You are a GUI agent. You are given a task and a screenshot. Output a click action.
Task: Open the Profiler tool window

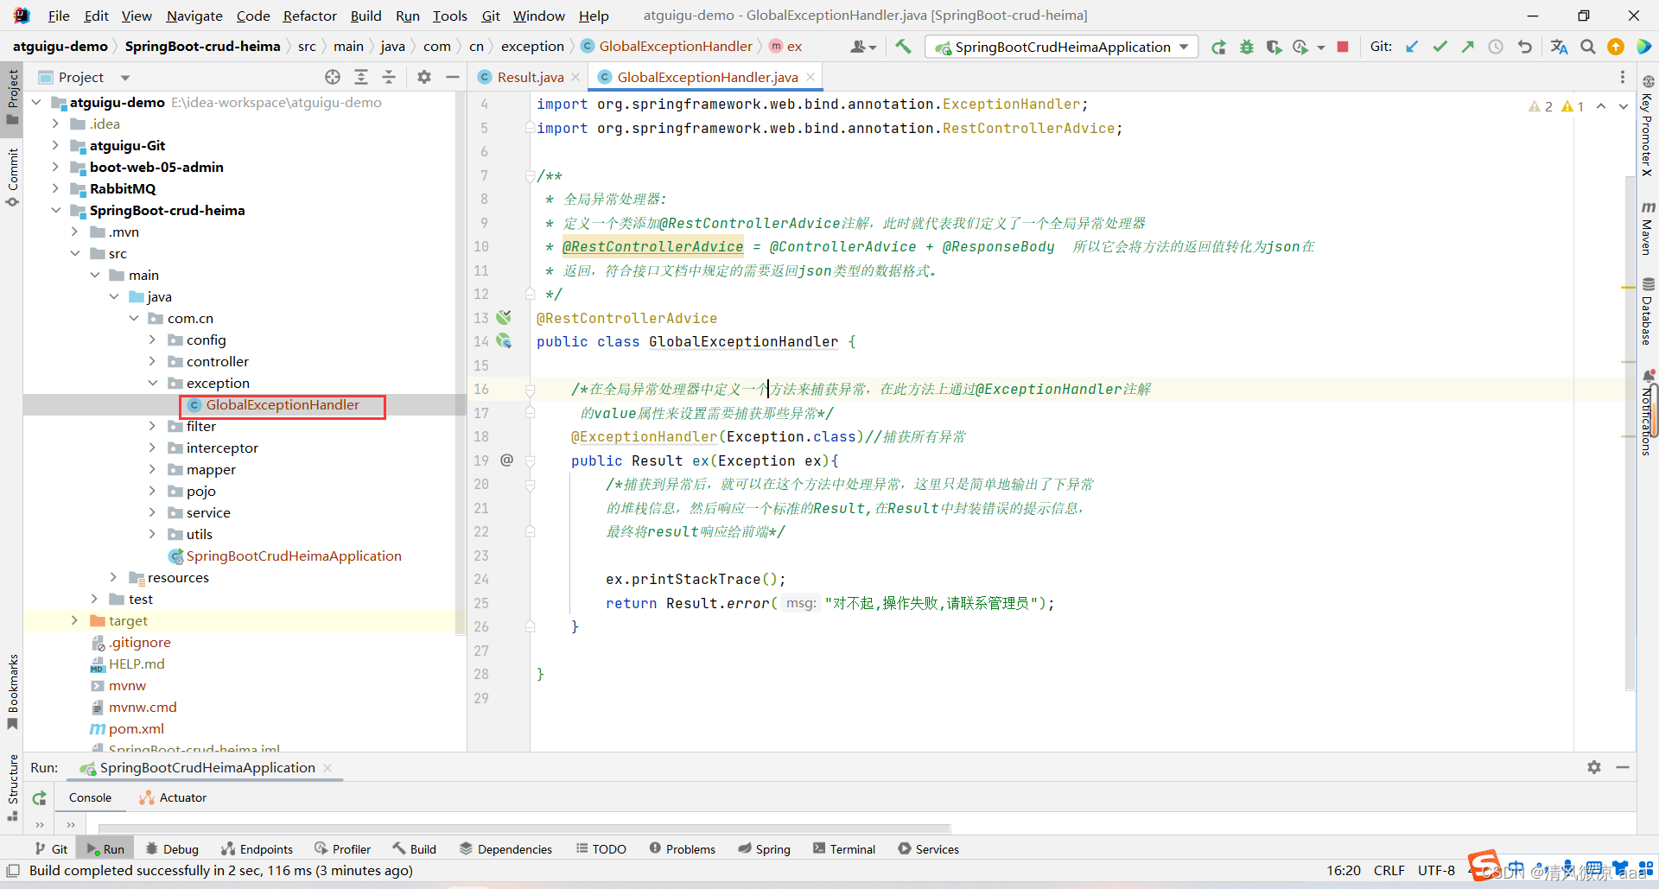[x=343, y=849]
